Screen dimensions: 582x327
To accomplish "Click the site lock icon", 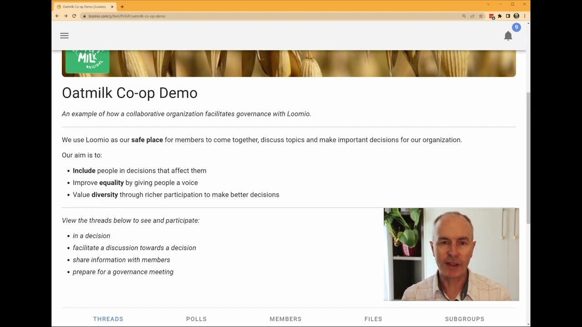I will click(x=84, y=16).
